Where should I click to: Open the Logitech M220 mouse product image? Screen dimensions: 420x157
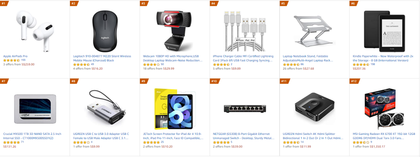[105, 30]
